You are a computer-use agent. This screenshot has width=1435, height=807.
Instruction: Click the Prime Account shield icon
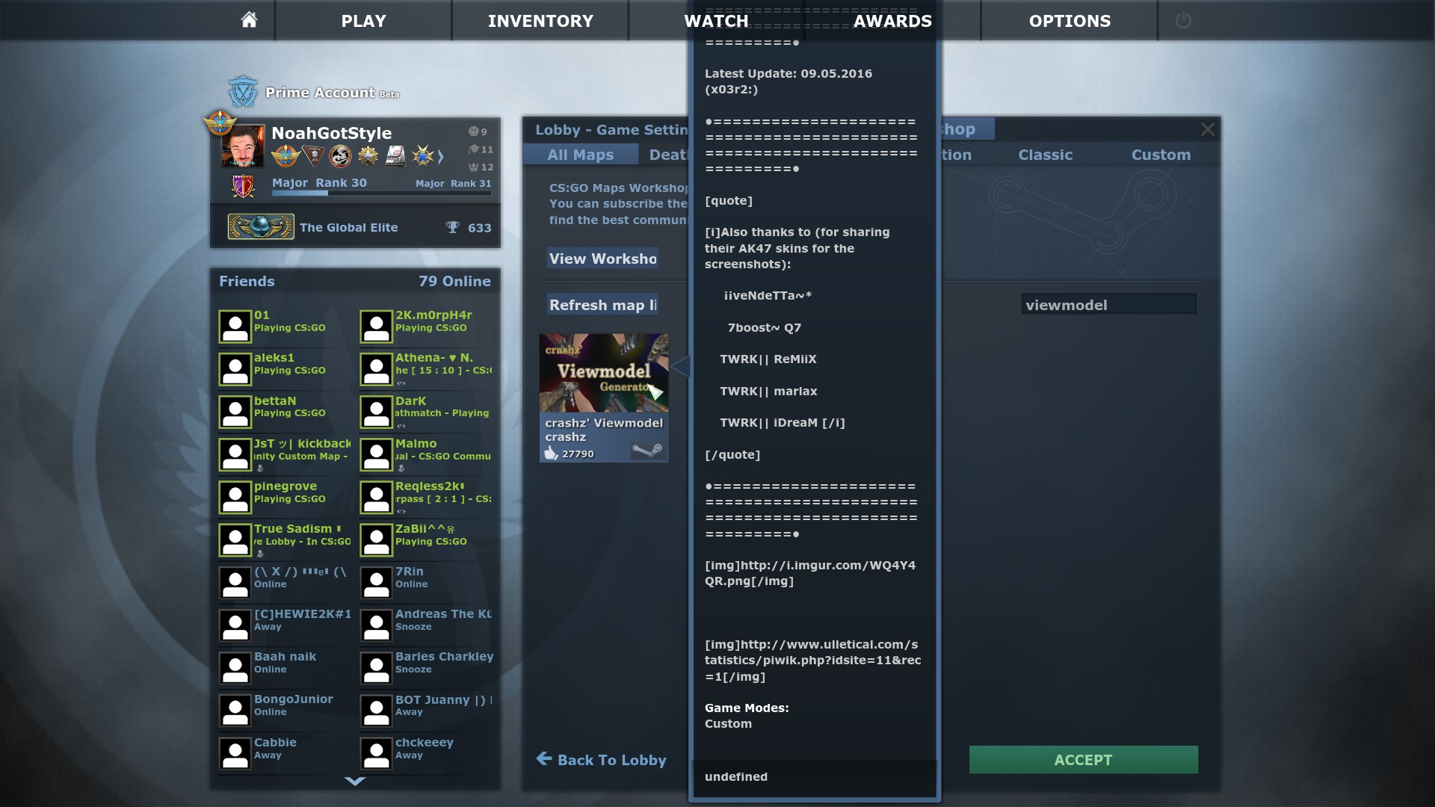pos(243,92)
